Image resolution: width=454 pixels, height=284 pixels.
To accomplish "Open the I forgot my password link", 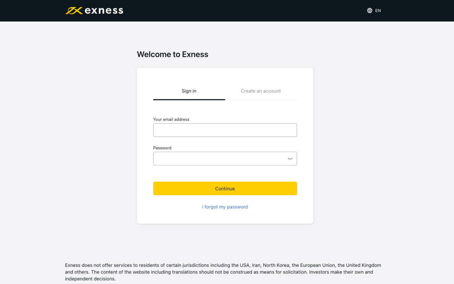I will coord(225,207).
